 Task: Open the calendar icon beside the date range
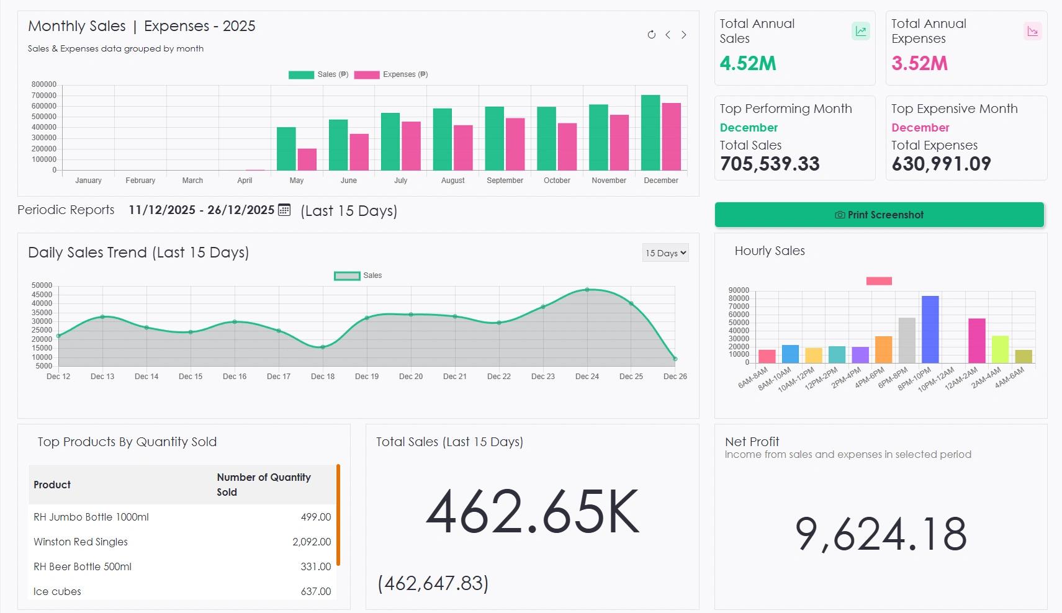tap(284, 210)
